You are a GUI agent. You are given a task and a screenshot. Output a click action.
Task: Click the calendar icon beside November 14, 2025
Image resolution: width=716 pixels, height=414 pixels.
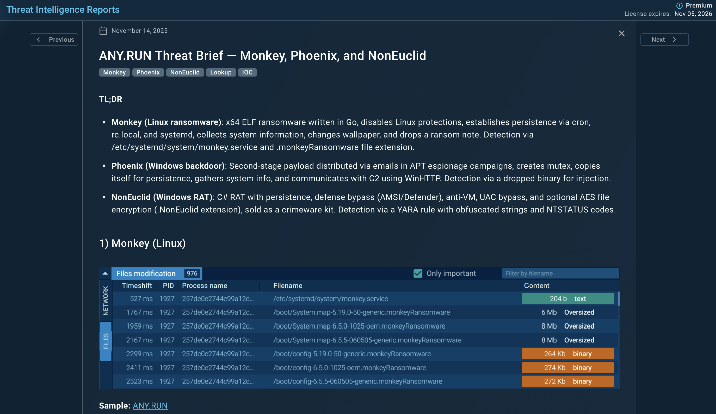tap(103, 31)
